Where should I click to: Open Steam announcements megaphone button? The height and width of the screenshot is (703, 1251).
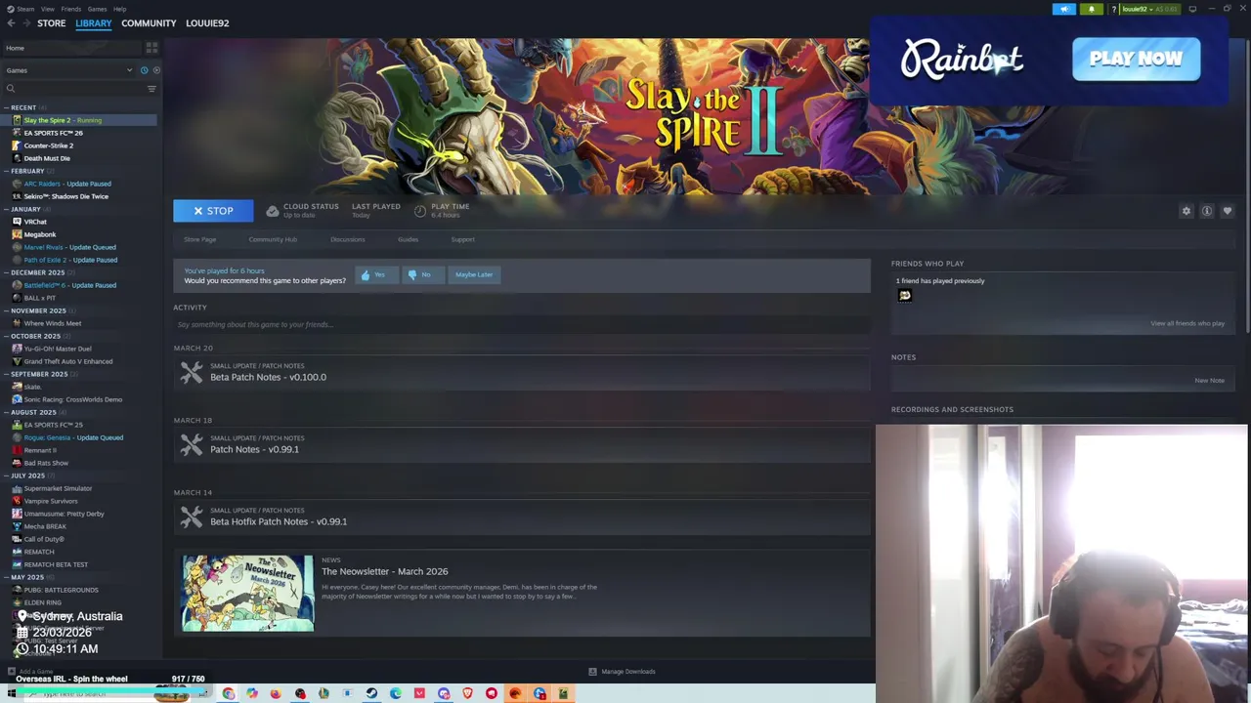tap(1064, 9)
